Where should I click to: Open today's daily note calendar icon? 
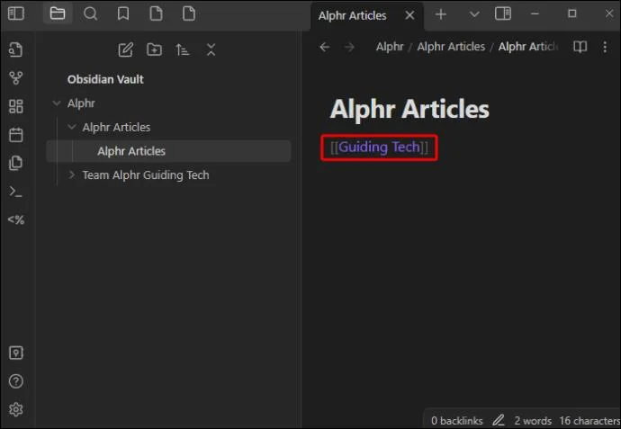pos(16,135)
